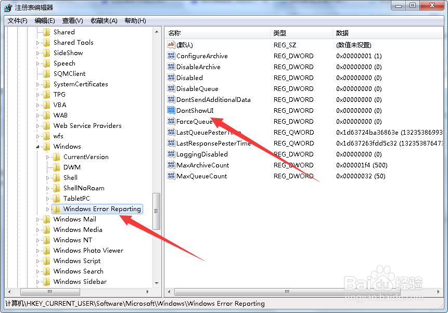The image size is (448, 313).
Task: Click REG_SZ type of default value
Action: 285,45
